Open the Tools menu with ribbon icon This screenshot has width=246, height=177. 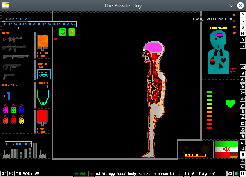pyautogui.click(x=243, y=148)
